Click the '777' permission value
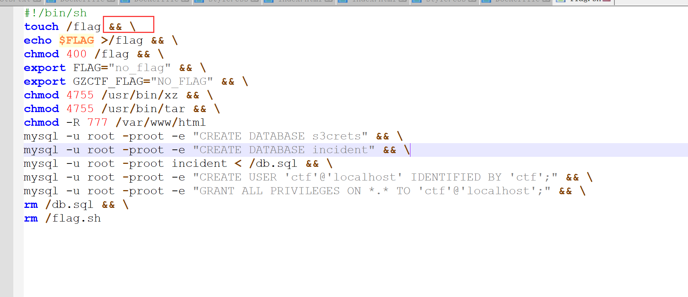This screenshot has width=688, height=297. coord(98,122)
